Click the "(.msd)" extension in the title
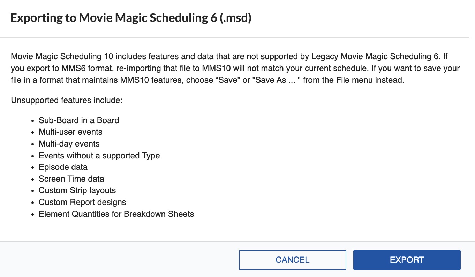Viewport: 475px width, 277px height. (x=236, y=18)
